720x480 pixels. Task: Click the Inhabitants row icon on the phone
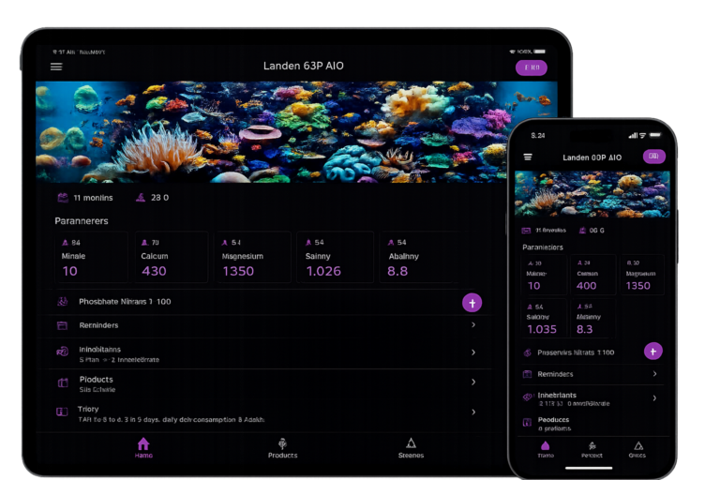point(528,397)
